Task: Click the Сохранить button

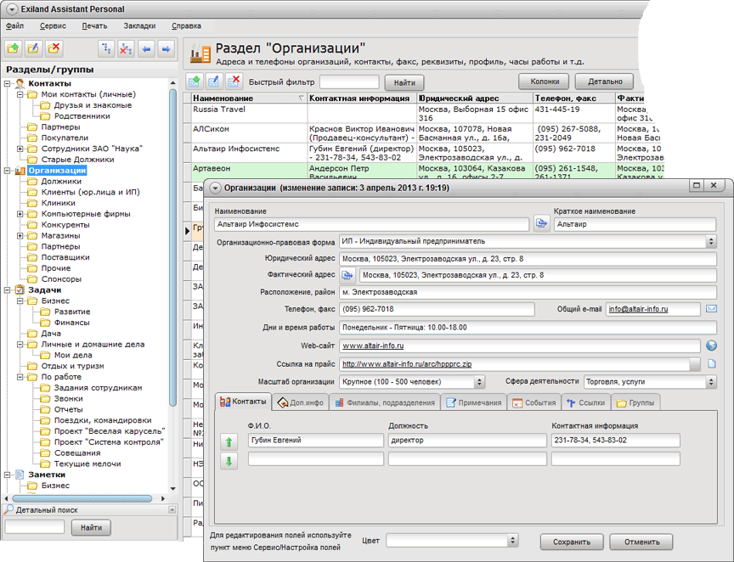Action: pos(571,542)
